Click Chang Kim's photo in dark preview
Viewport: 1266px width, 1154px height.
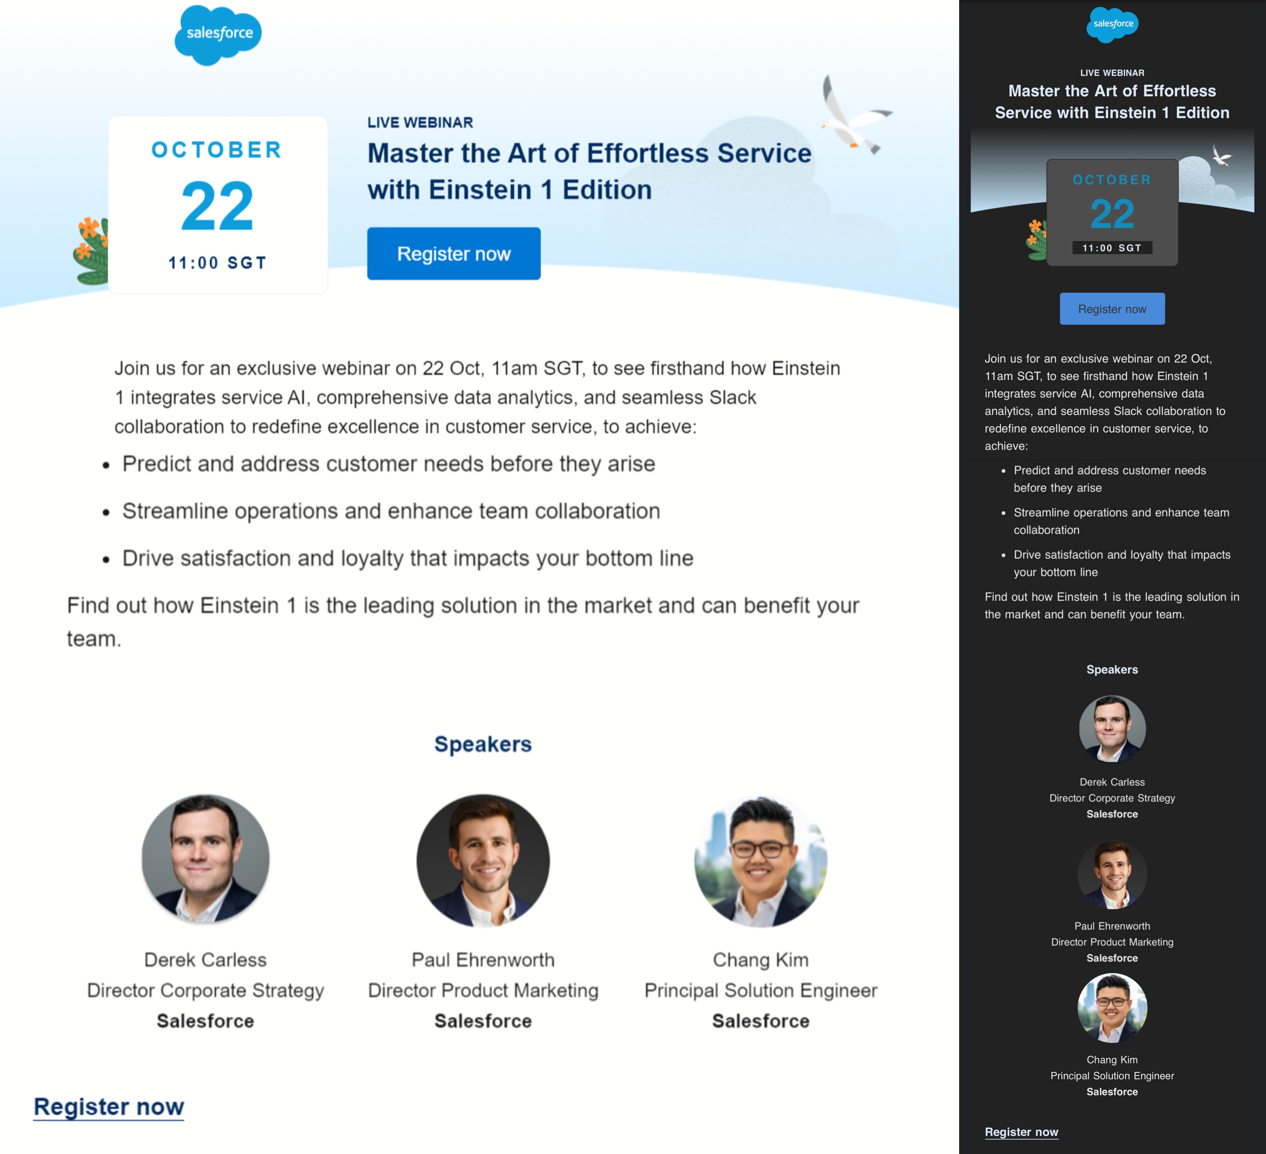click(x=1112, y=1008)
